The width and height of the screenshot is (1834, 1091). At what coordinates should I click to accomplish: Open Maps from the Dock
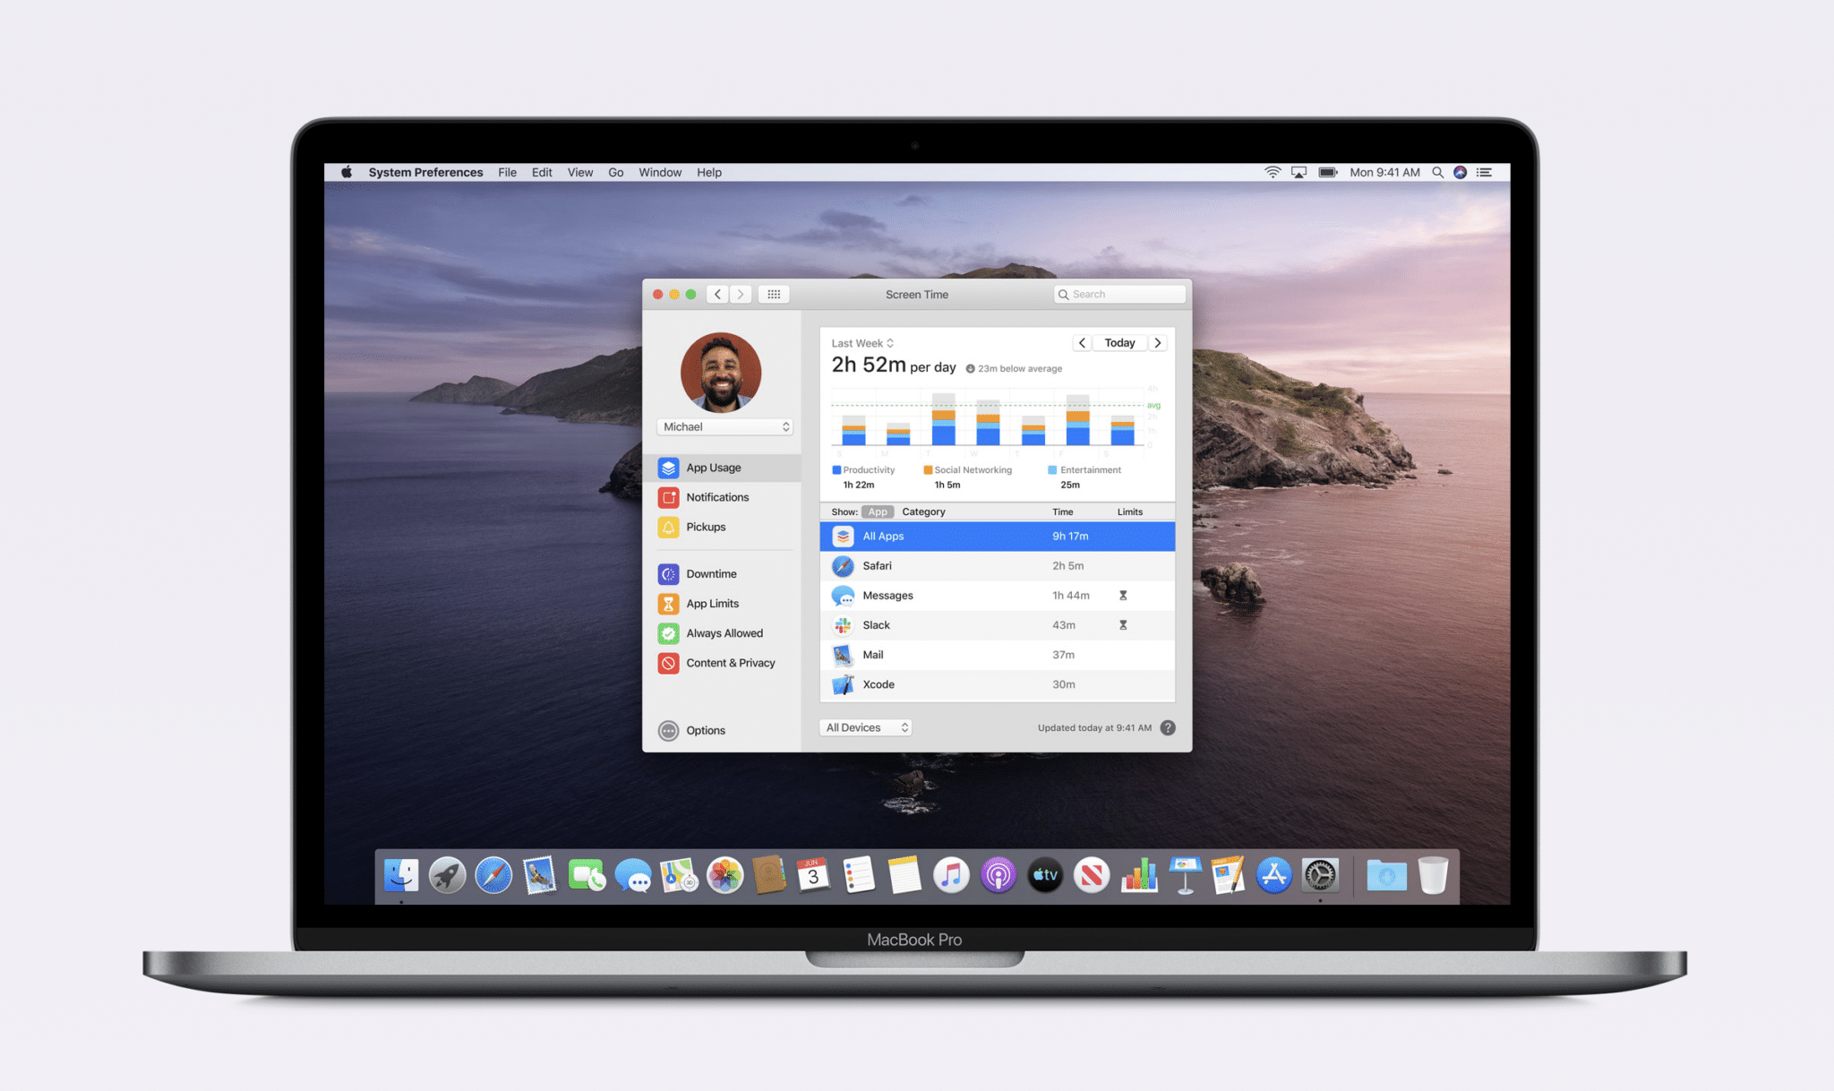tap(679, 875)
